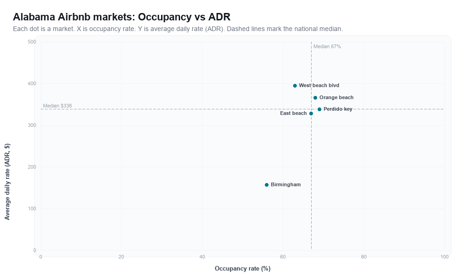
Task: Click the 200 tick on the ADR axis
Action: [32, 167]
